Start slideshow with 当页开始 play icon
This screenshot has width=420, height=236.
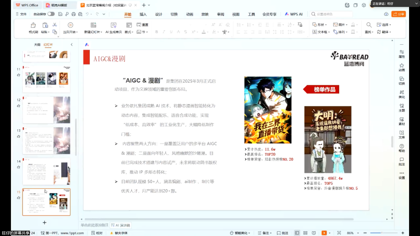coord(70,25)
